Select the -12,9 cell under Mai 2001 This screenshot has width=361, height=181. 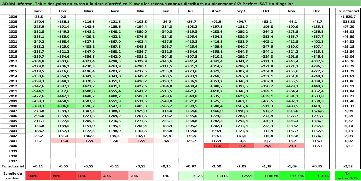[140, 141]
